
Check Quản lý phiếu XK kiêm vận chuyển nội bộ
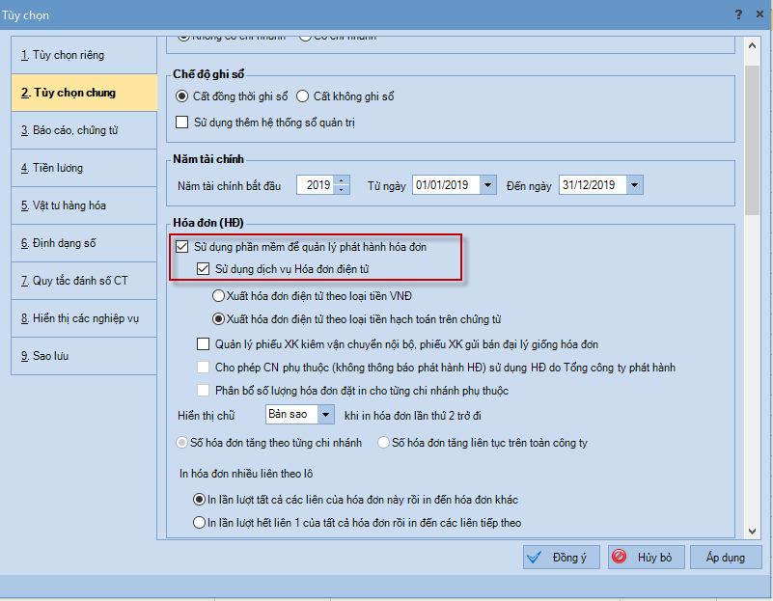click(203, 344)
